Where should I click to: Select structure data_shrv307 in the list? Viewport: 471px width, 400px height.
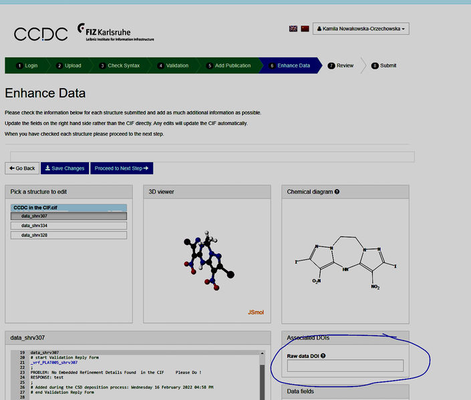point(69,216)
